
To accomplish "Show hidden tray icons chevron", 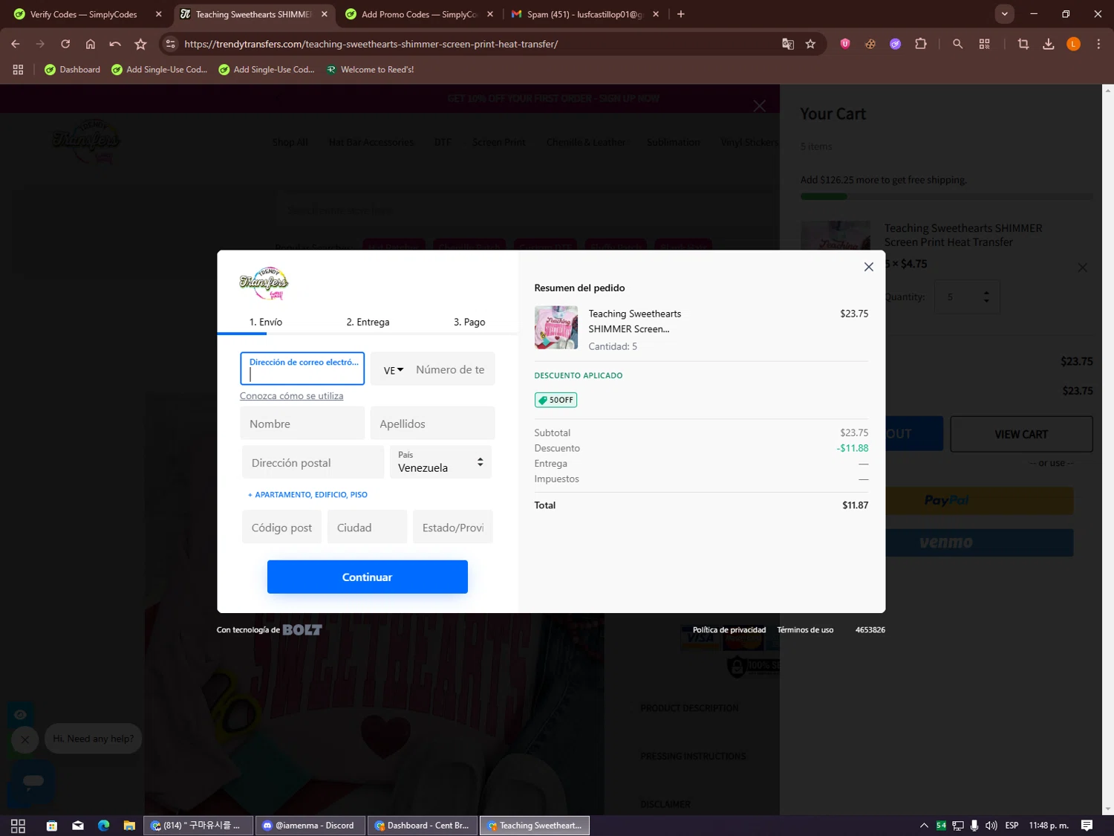I will (x=924, y=826).
